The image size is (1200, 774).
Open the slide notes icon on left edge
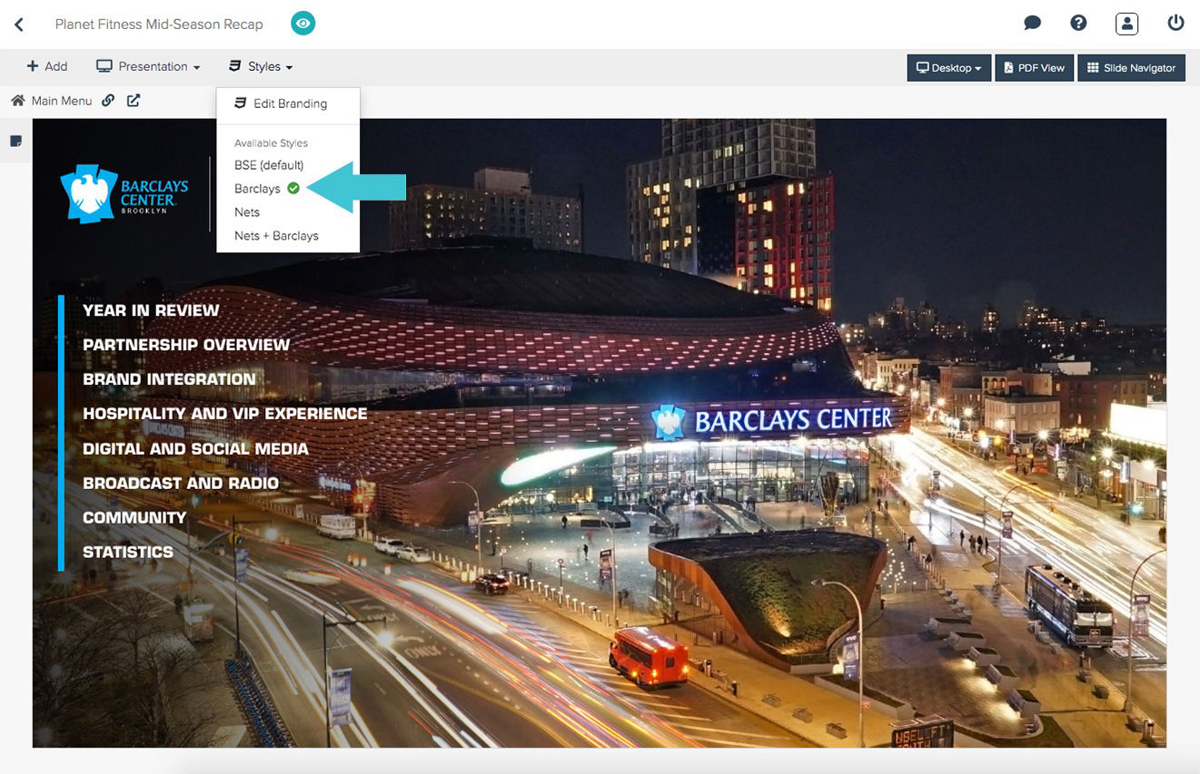(x=15, y=142)
